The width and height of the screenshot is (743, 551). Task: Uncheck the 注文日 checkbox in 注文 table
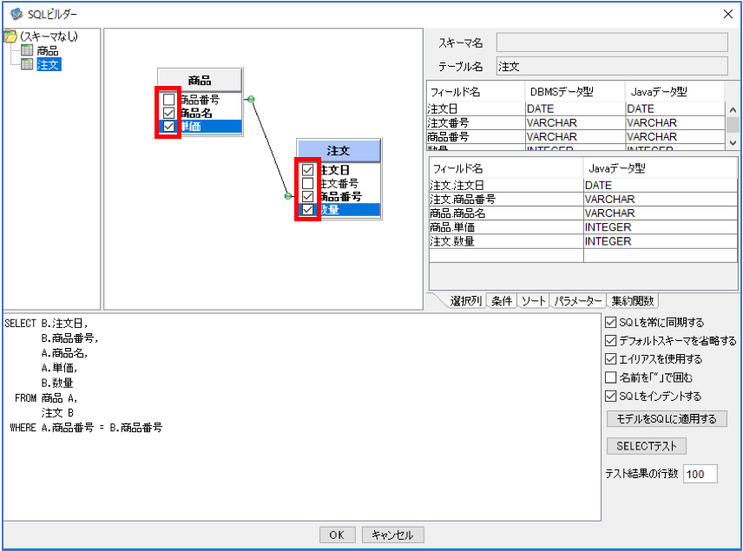(307, 169)
